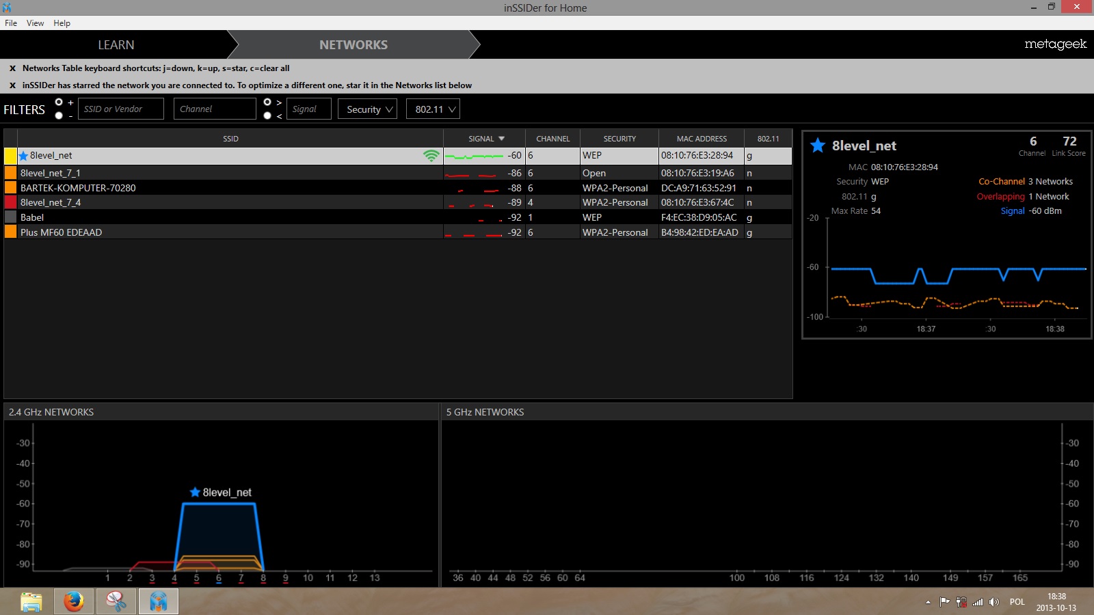The width and height of the screenshot is (1094, 615).
Task: Click the Action Center flag icon
Action: pyautogui.click(x=945, y=602)
